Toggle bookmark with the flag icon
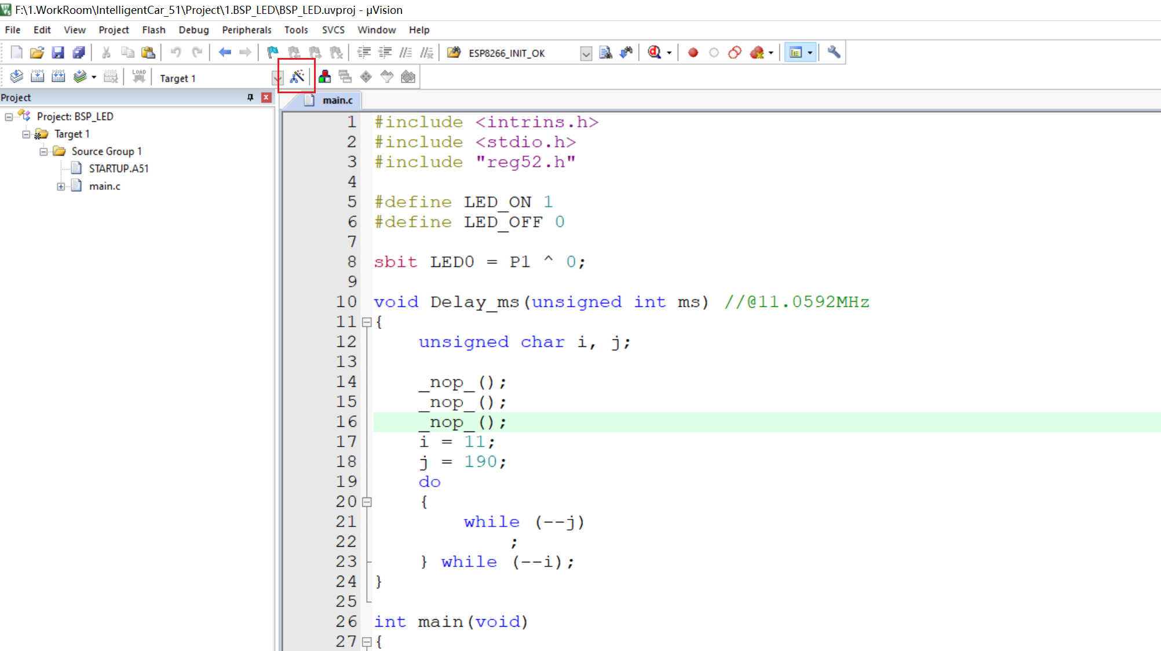 point(272,53)
